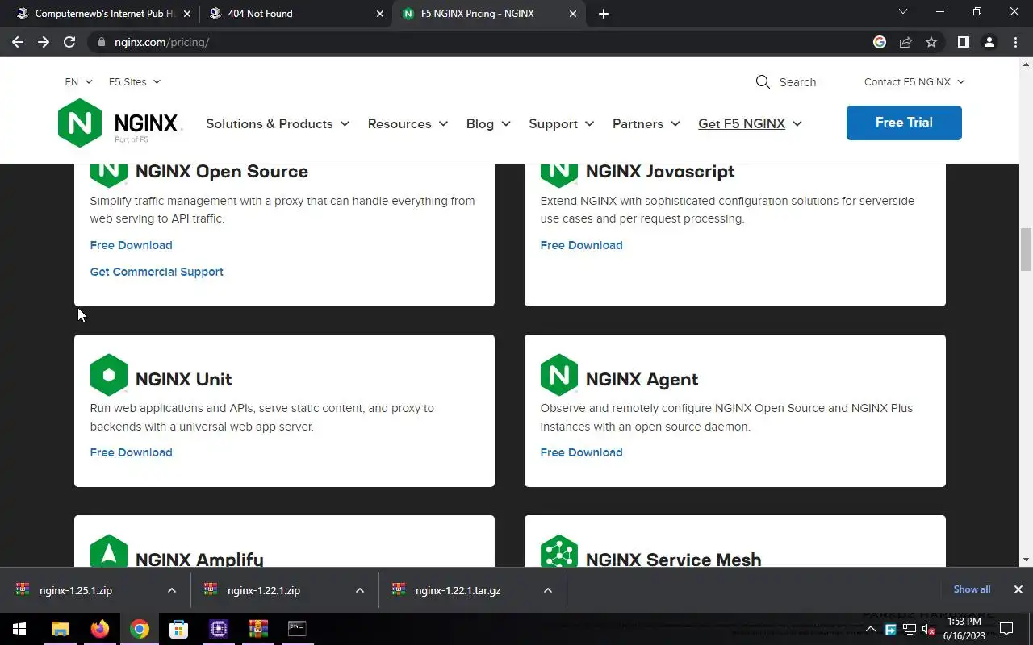Close the 404 Not Found tab
The image size is (1033, 645).
coord(380,14)
